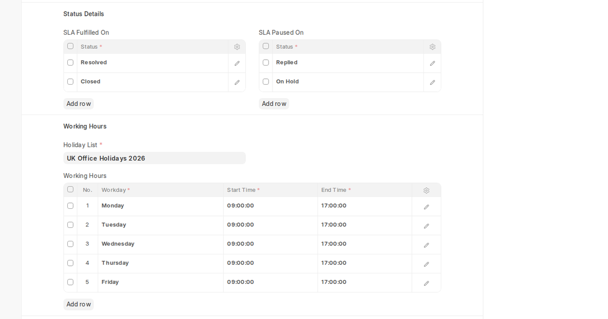
Task: Select all rows in SLA Fulfilled On
Action: pyautogui.click(x=70, y=46)
